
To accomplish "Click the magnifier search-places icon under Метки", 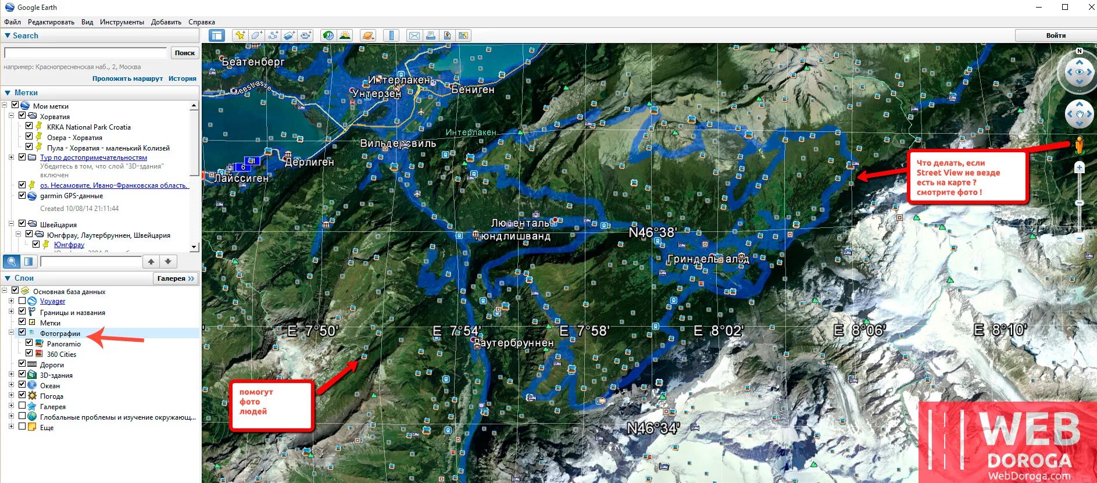I will pos(12,262).
